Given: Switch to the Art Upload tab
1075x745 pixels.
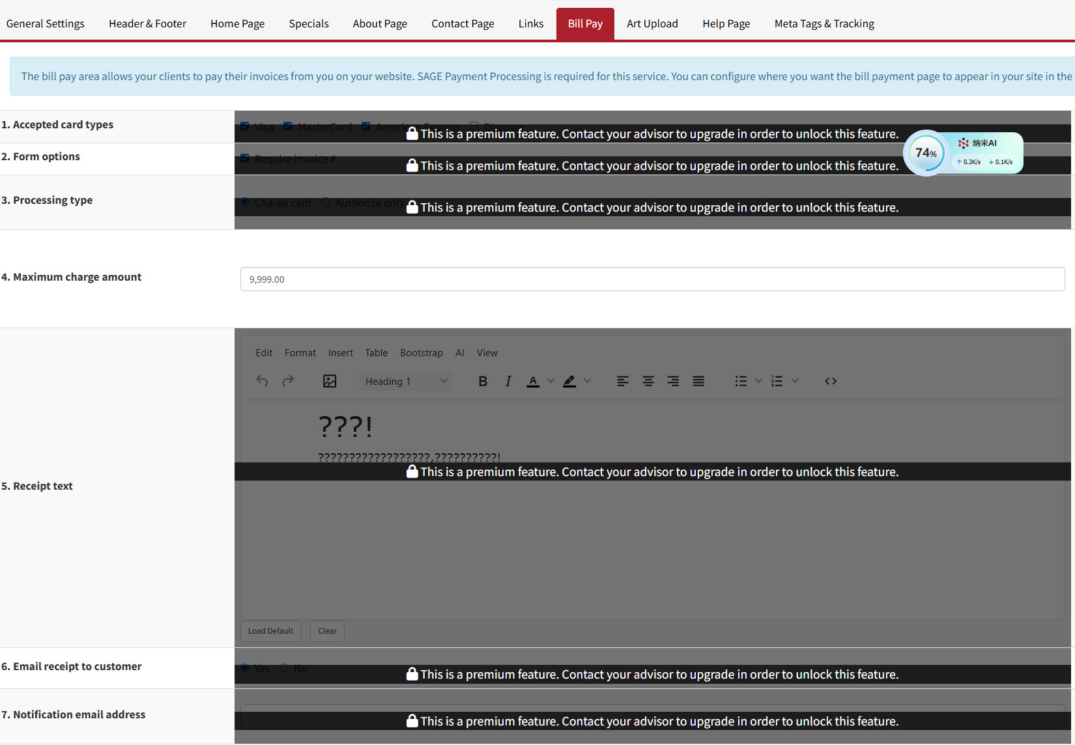Looking at the screenshot, I should coord(652,23).
